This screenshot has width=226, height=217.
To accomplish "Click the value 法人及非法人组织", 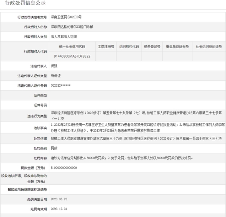I will click(x=64, y=37).
